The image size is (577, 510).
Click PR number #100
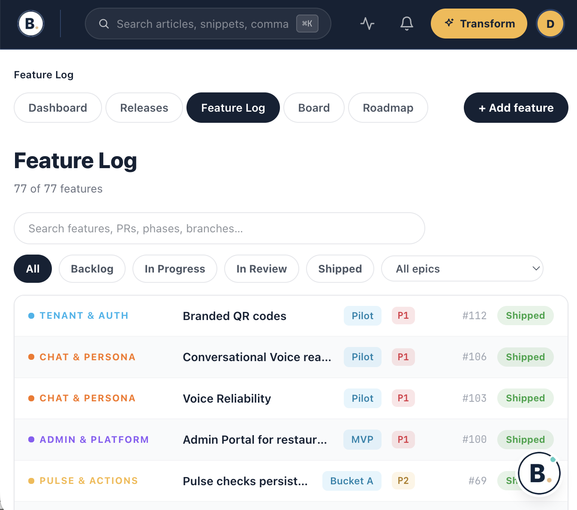pos(475,439)
